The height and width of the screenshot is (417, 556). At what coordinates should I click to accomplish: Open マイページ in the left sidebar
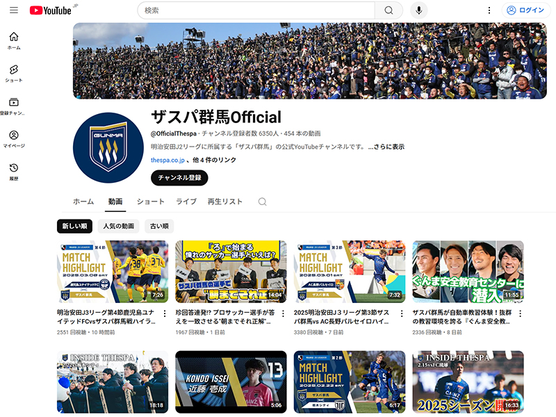point(14,139)
